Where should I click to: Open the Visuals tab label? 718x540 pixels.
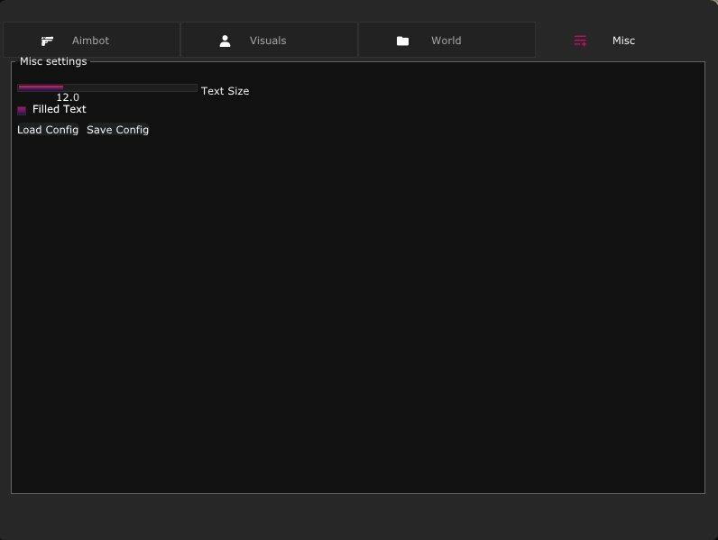point(268,41)
